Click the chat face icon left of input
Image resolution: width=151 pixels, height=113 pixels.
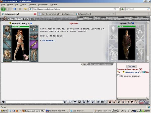tap(4, 102)
